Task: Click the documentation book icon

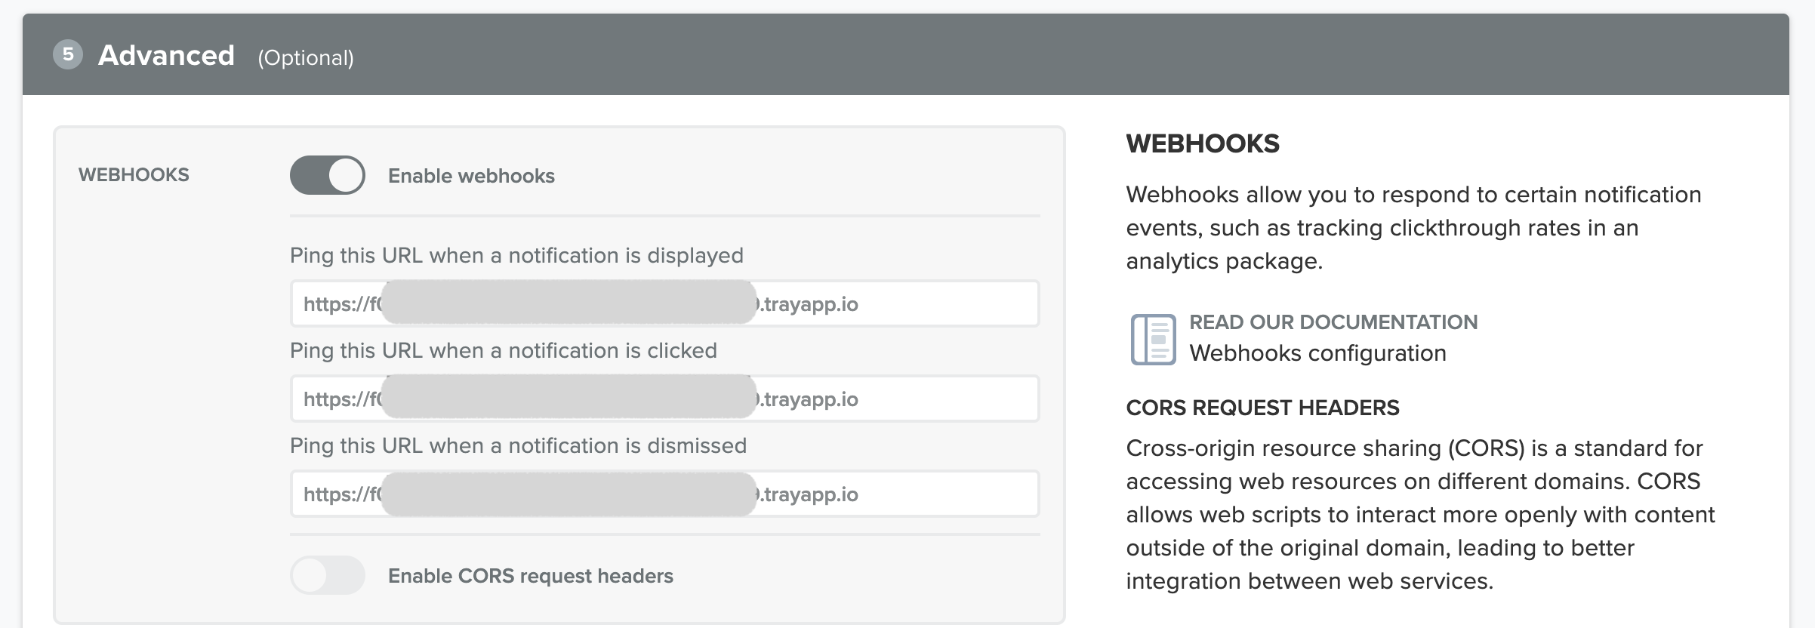Action: 1153,339
